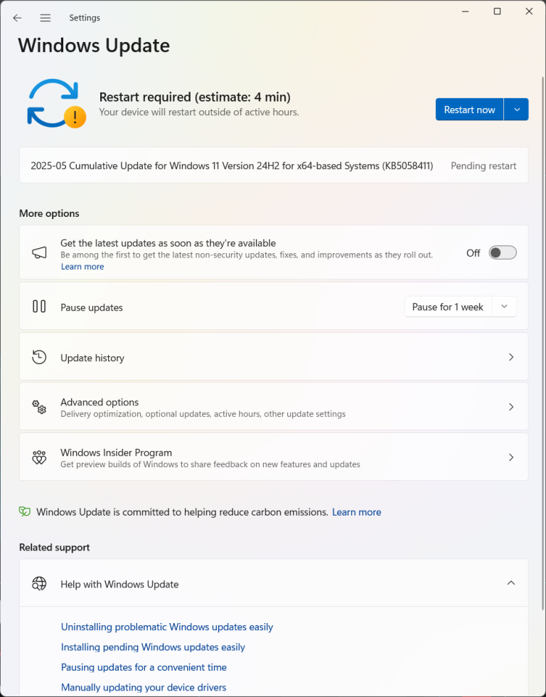Open the Restart now split-button dropdown arrow
Viewport: 546px width, 697px height.
coord(517,109)
